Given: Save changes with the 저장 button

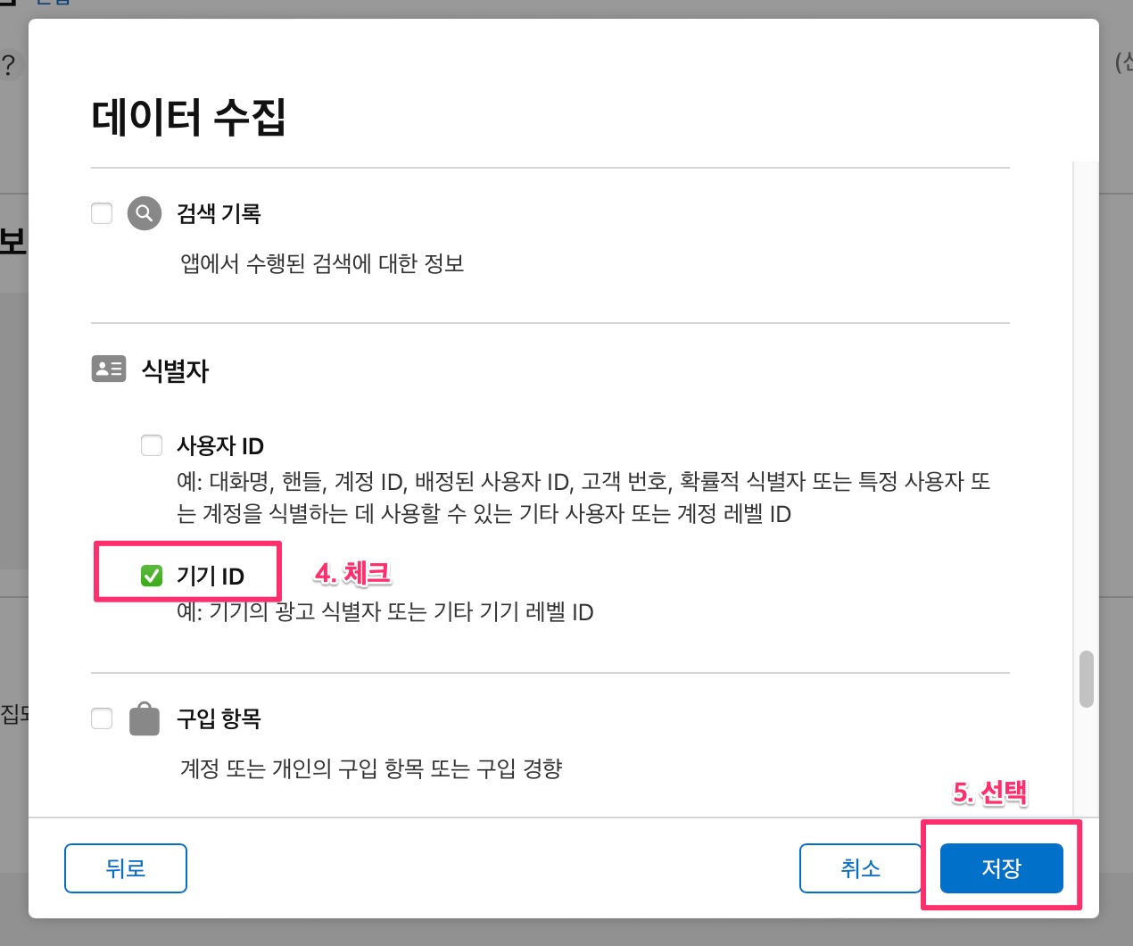Looking at the screenshot, I should [1002, 868].
